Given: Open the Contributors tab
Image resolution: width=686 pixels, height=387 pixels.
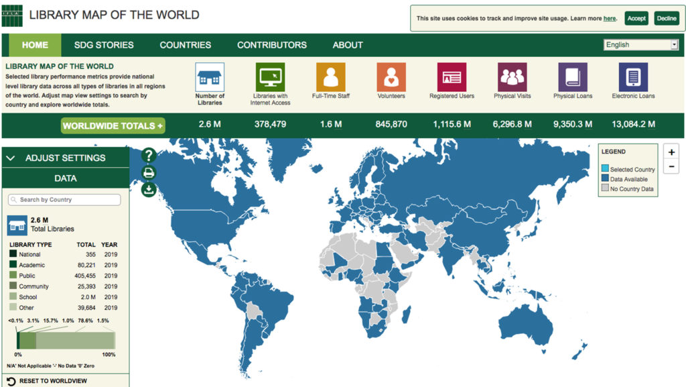Looking at the screenshot, I should [272, 45].
